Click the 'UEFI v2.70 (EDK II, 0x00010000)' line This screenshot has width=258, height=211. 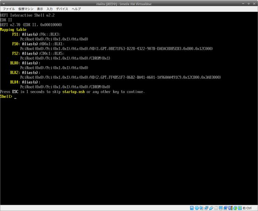(x=31, y=25)
